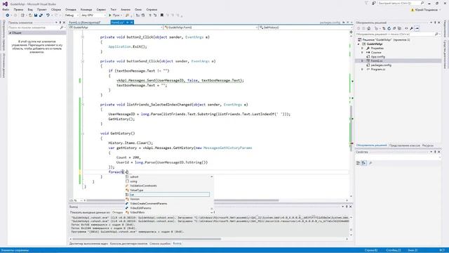Open the Справка menu
The height and width of the screenshot is (253, 449).
point(152,9)
